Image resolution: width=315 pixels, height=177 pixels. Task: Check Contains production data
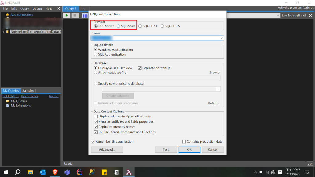tap(202, 141)
